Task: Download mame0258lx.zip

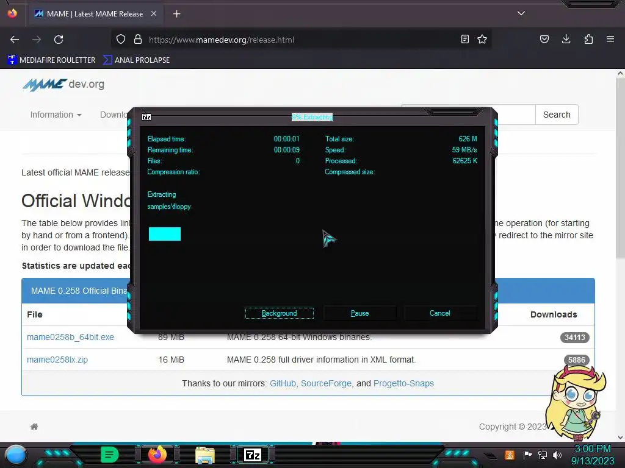Action: tap(57, 360)
